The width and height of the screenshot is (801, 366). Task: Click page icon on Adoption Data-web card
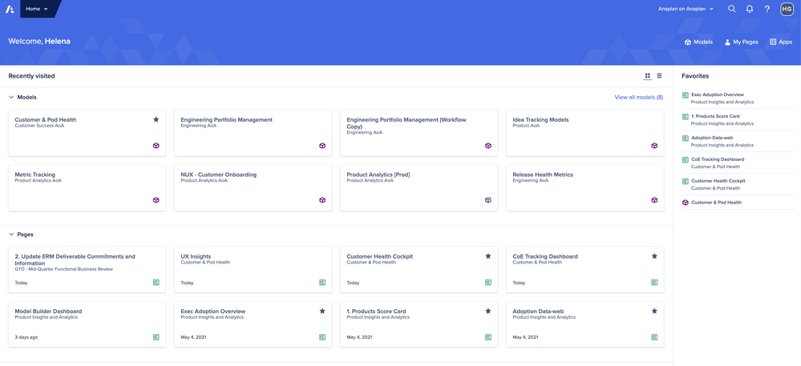[x=654, y=337]
